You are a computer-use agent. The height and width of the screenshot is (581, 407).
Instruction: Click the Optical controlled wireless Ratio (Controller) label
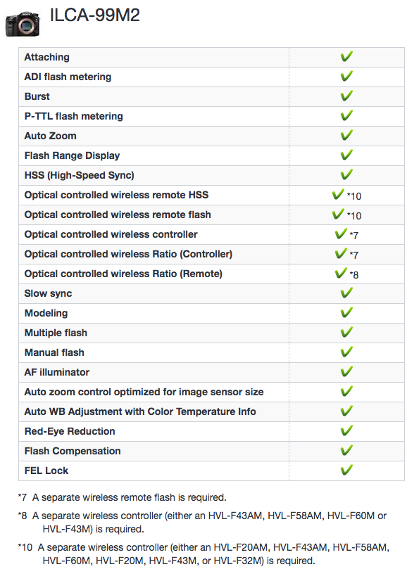coord(128,254)
